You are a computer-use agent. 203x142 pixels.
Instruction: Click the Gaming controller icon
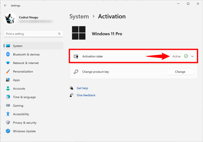point(8,105)
